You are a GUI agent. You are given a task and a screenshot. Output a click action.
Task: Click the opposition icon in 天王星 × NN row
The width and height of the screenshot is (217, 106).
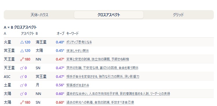pyautogui.click(x=22, y=59)
